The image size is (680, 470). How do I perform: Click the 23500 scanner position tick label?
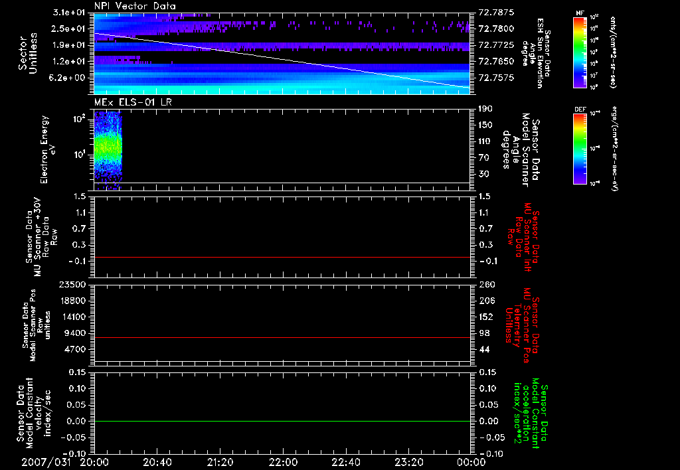click(x=73, y=285)
